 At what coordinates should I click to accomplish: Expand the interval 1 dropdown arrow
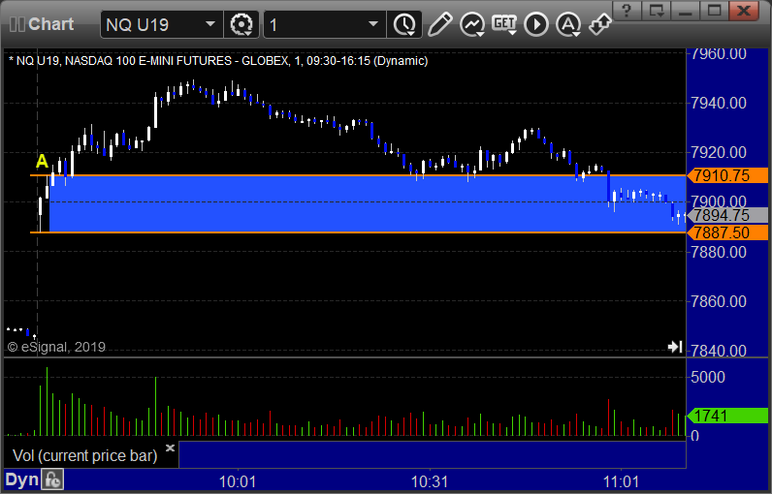[x=373, y=24]
